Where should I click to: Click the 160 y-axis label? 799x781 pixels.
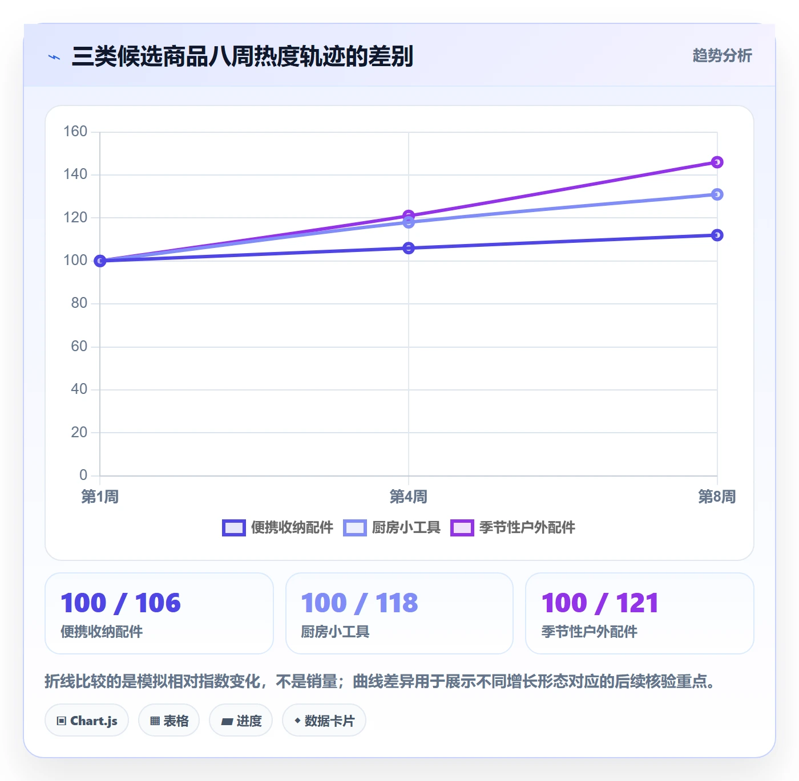point(75,132)
